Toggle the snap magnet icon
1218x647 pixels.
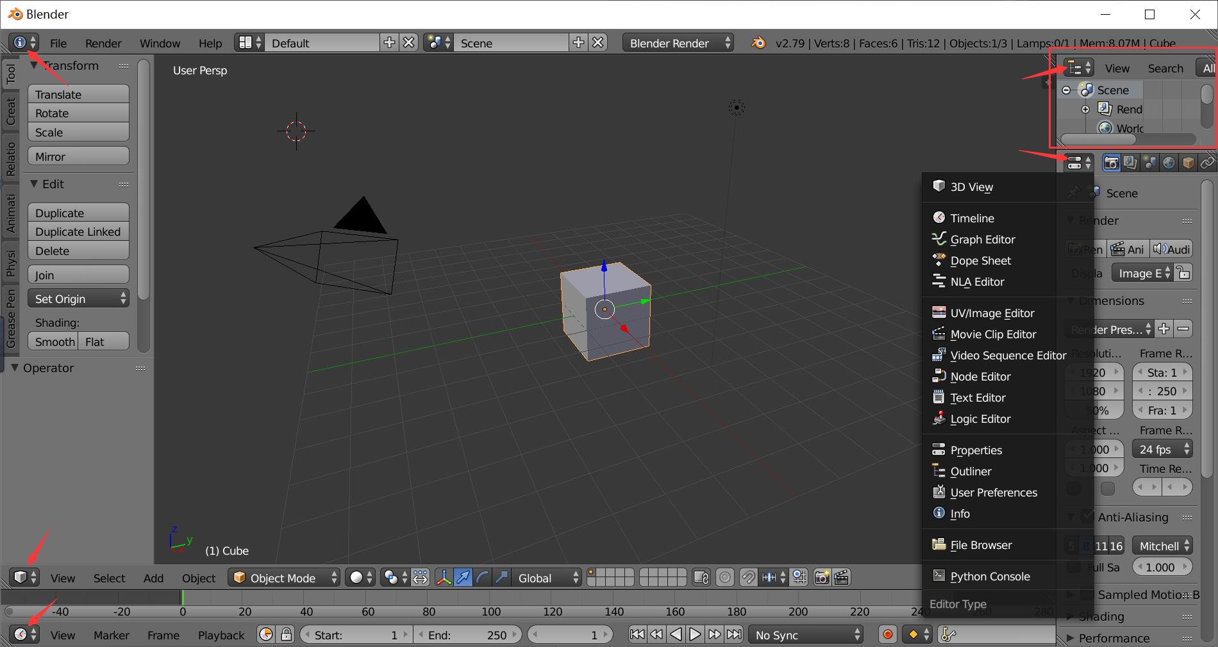coord(748,577)
